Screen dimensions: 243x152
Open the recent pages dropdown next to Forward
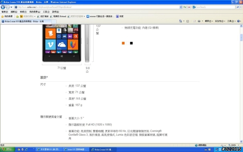coord(11,7)
